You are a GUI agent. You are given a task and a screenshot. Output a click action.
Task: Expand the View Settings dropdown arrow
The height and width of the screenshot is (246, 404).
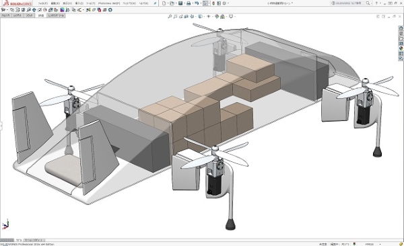coord(235,16)
